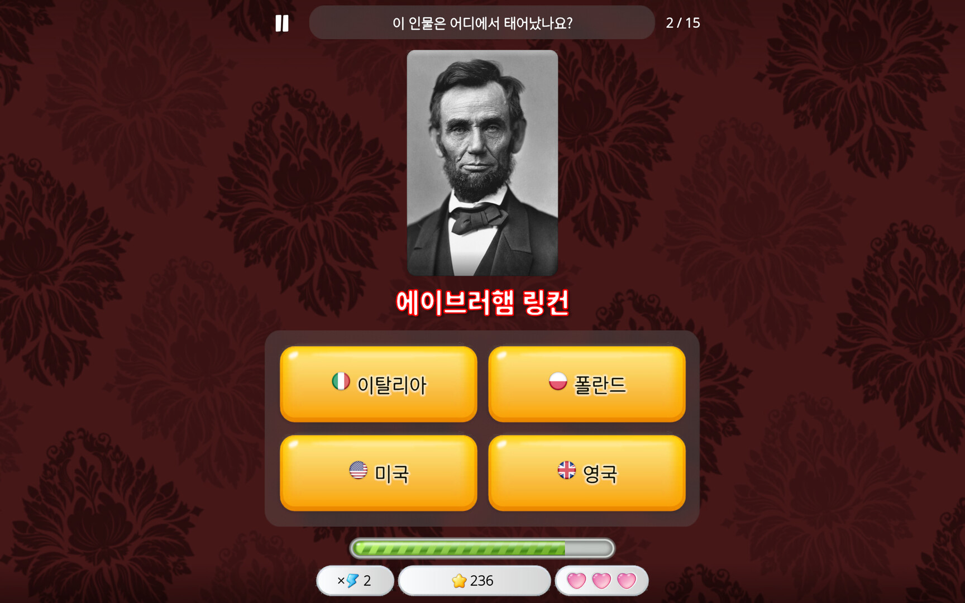Click the gold star score icon
The image size is (965, 603).
(459, 581)
